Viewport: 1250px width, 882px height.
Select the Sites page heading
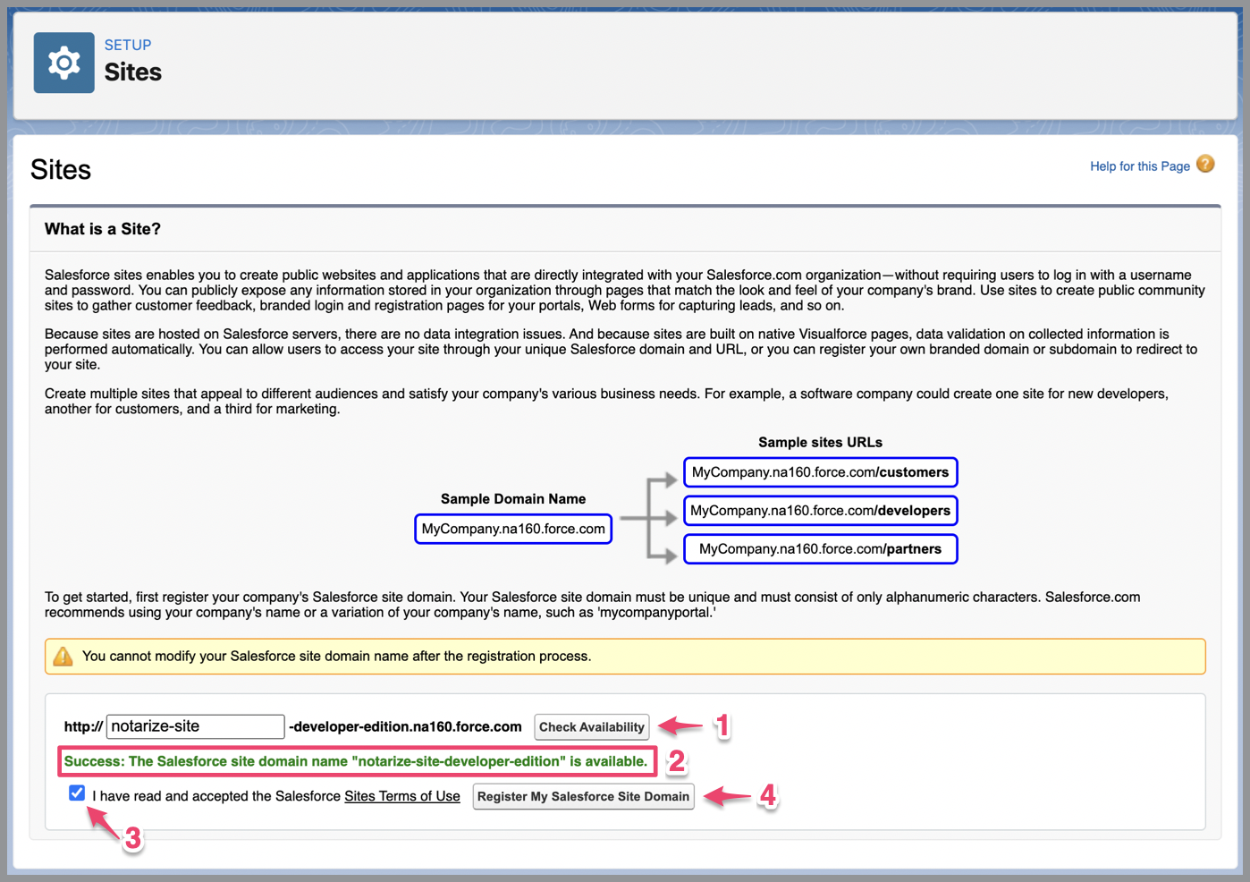tap(60, 169)
